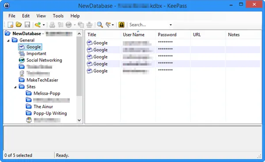Open the Show Entries dropdown arrow
The width and height of the screenshot is (265, 162).
[x=113, y=25]
